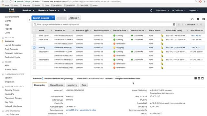Open the notifications bell icon
Viewport: 207px width, 116px height.
pos(151,10)
